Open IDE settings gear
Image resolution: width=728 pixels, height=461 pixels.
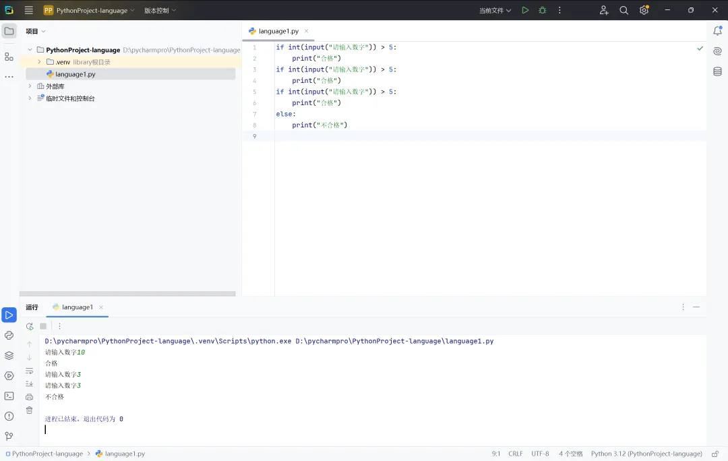(644, 10)
